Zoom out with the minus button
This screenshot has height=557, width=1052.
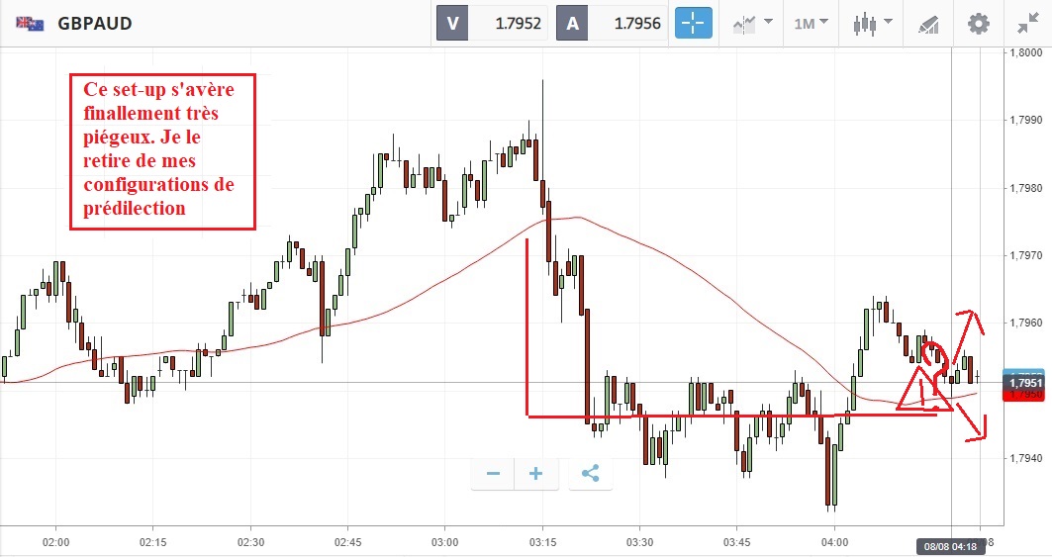coord(493,474)
